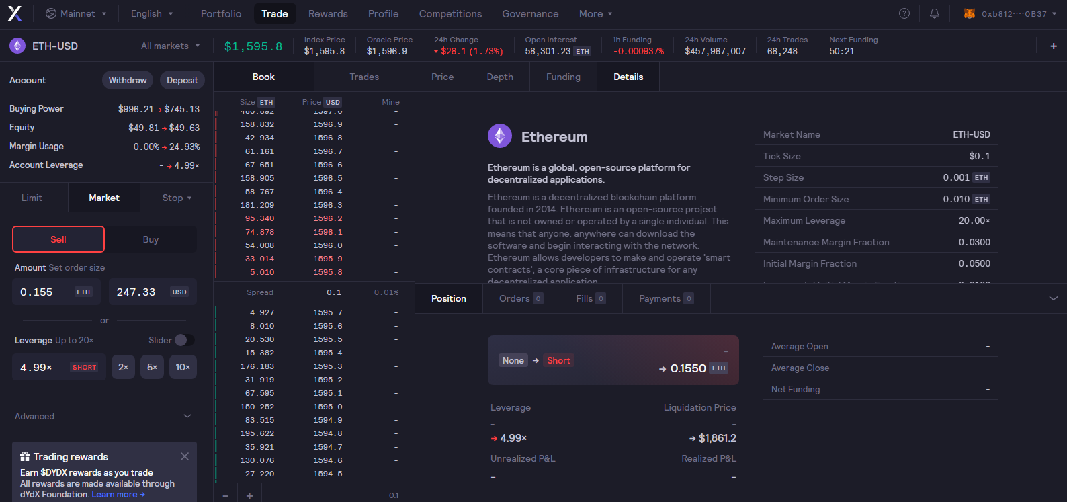This screenshot has height=502, width=1067.
Task: Open the English language dropdown
Action: pyautogui.click(x=153, y=13)
